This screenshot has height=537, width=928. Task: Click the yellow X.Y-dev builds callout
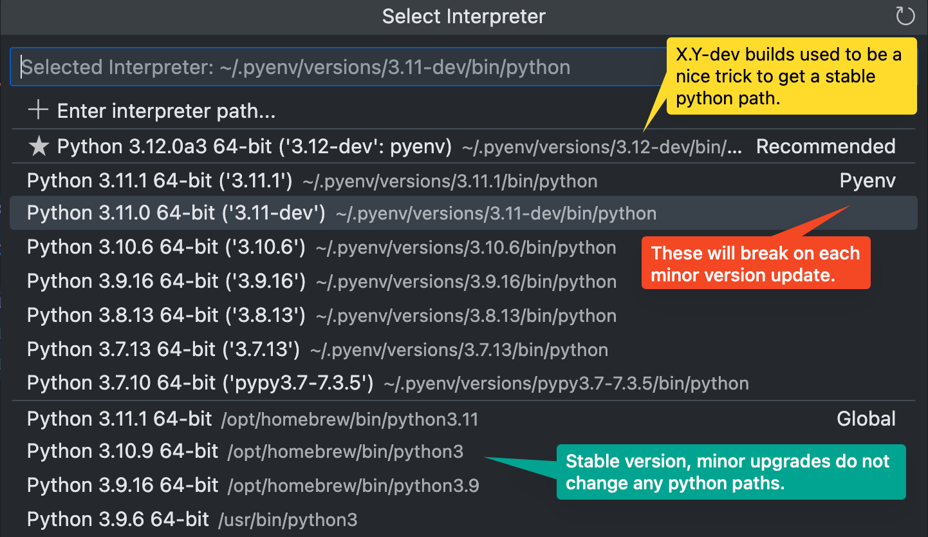tap(791, 76)
